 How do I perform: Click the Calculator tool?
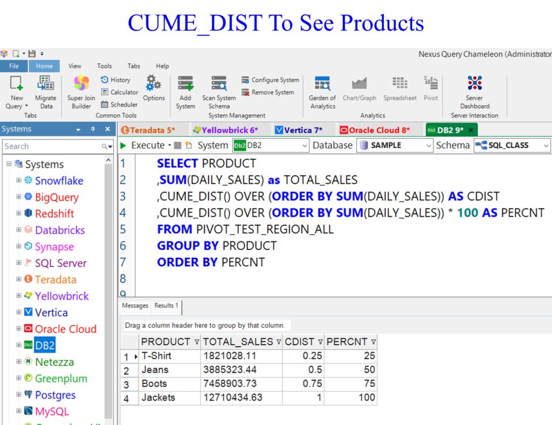[120, 92]
